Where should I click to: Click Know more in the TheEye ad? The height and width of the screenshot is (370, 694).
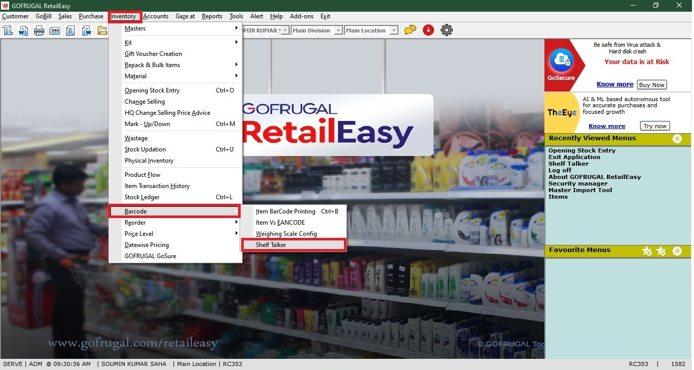(607, 126)
